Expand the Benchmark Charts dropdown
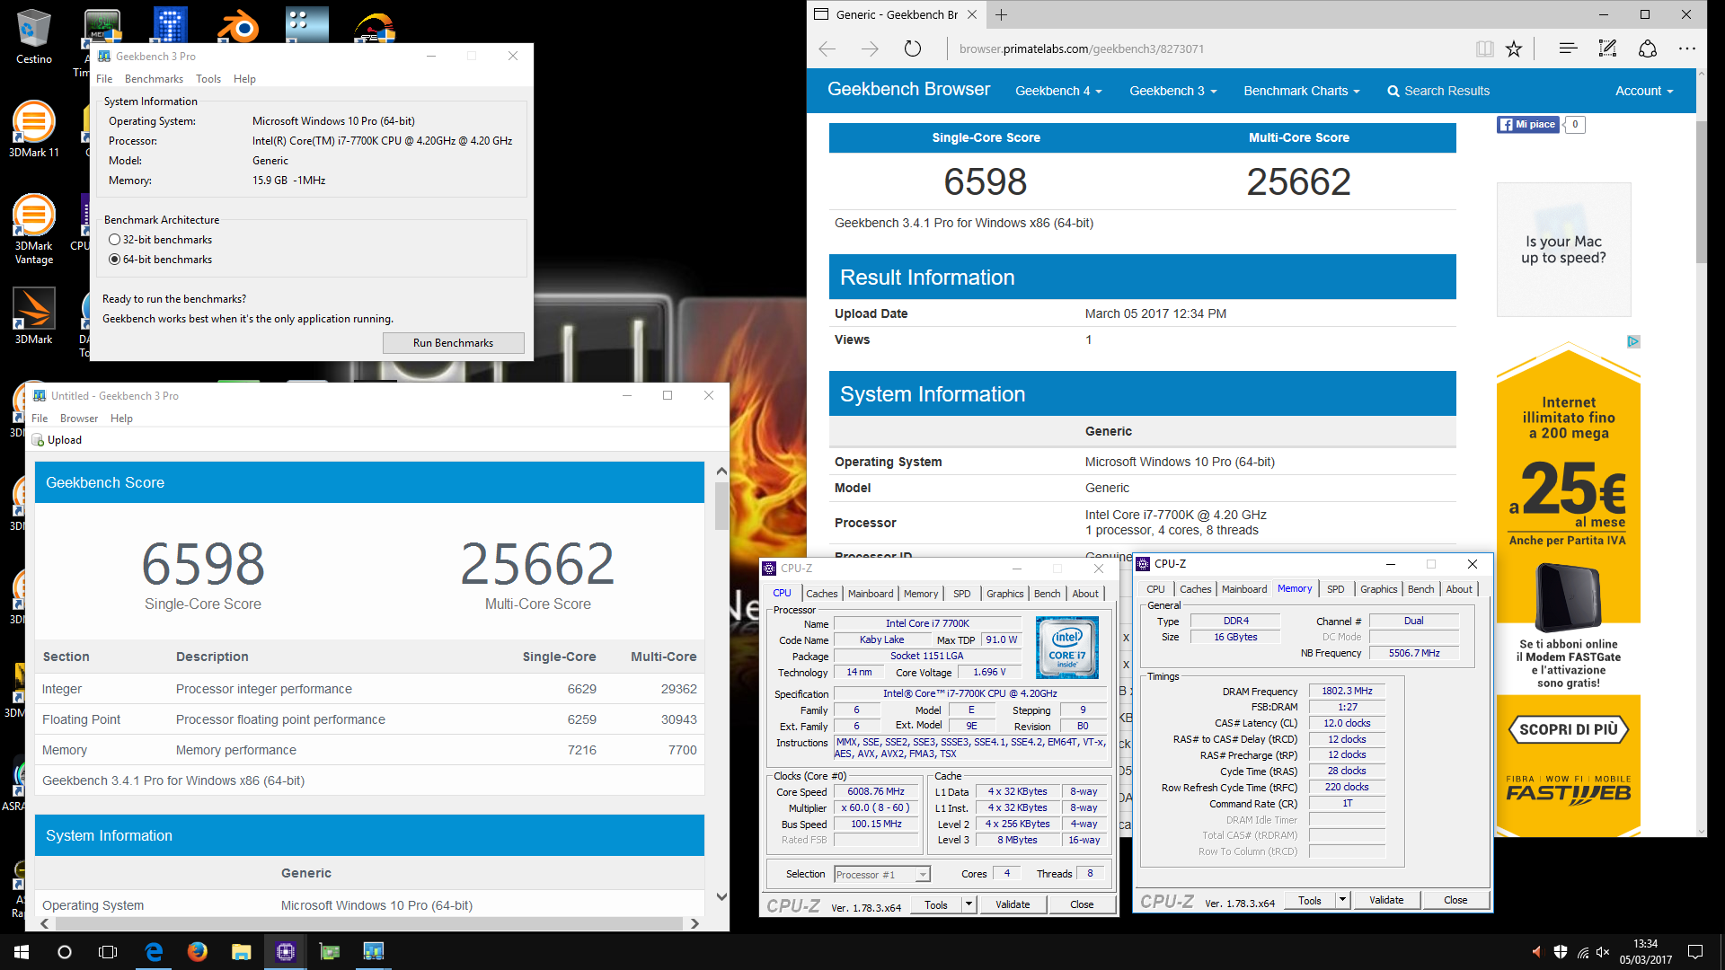1725x970 pixels. (x=1301, y=91)
